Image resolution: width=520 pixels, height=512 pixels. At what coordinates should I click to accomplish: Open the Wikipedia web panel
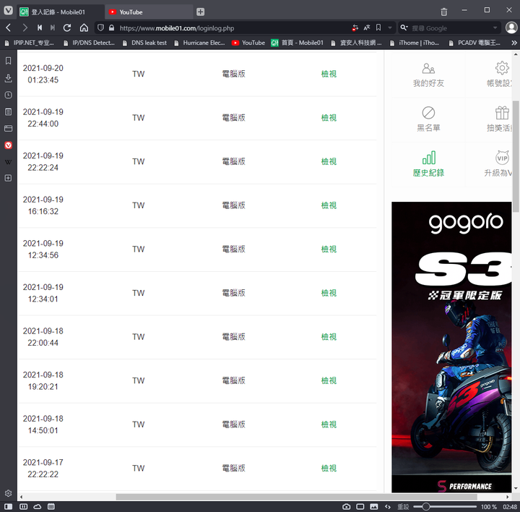point(8,162)
